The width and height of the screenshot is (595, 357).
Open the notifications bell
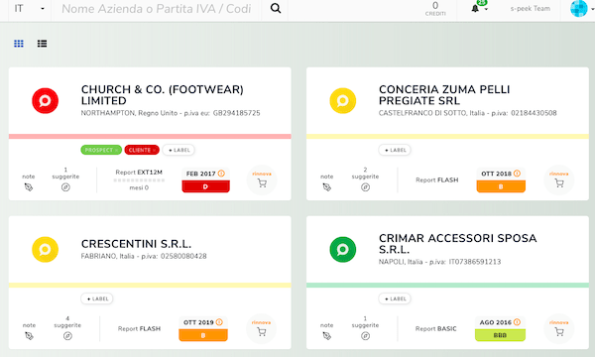(x=475, y=8)
